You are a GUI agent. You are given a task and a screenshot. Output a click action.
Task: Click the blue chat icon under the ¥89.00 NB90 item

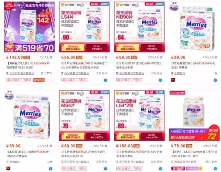click(160, 80)
